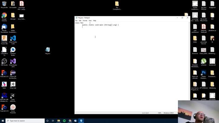Select the OBS Studio shortcut
This screenshot has width=219, height=123.
(x=4, y=62)
